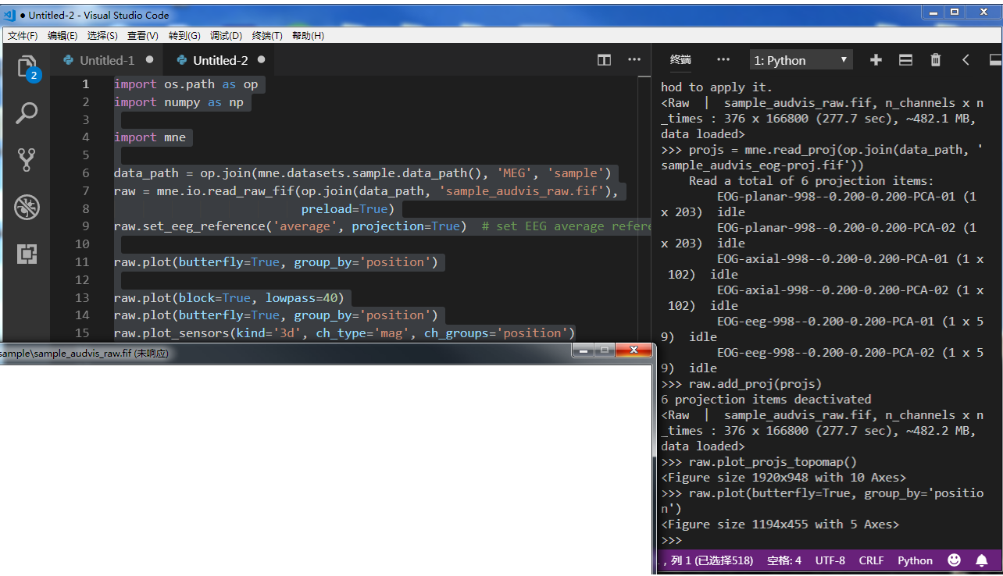Image resolution: width=1003 pixels, height=576 pixels.
Task: Split the terminal pane
Action: pos(905,60)
